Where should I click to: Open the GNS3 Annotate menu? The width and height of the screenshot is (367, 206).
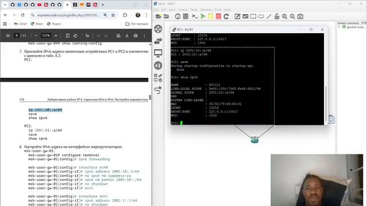206,10
